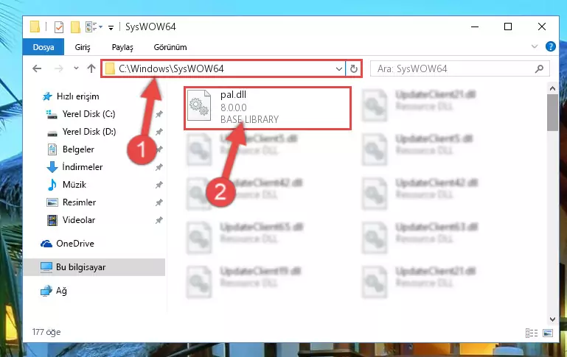567x357 pixels.
Task: Open the Belgeler folder
Action: tap(78, 149)
